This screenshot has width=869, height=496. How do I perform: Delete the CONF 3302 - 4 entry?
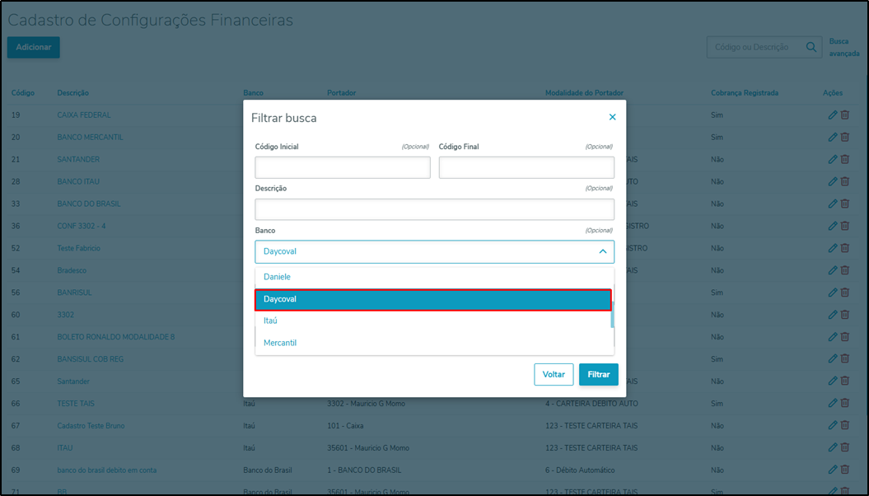pyautogui.click(x=844, y=226)
